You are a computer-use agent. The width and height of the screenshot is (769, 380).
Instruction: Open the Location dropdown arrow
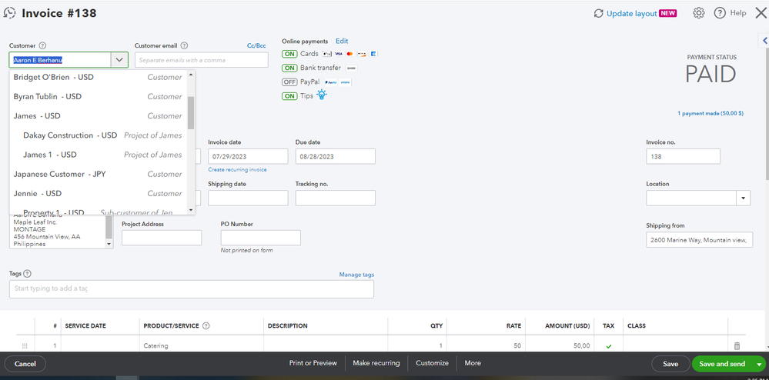click(743, 198)
